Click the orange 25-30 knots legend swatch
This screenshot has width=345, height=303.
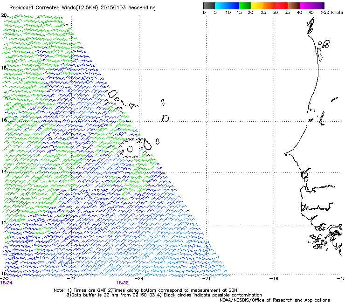[x=269, y=6]
